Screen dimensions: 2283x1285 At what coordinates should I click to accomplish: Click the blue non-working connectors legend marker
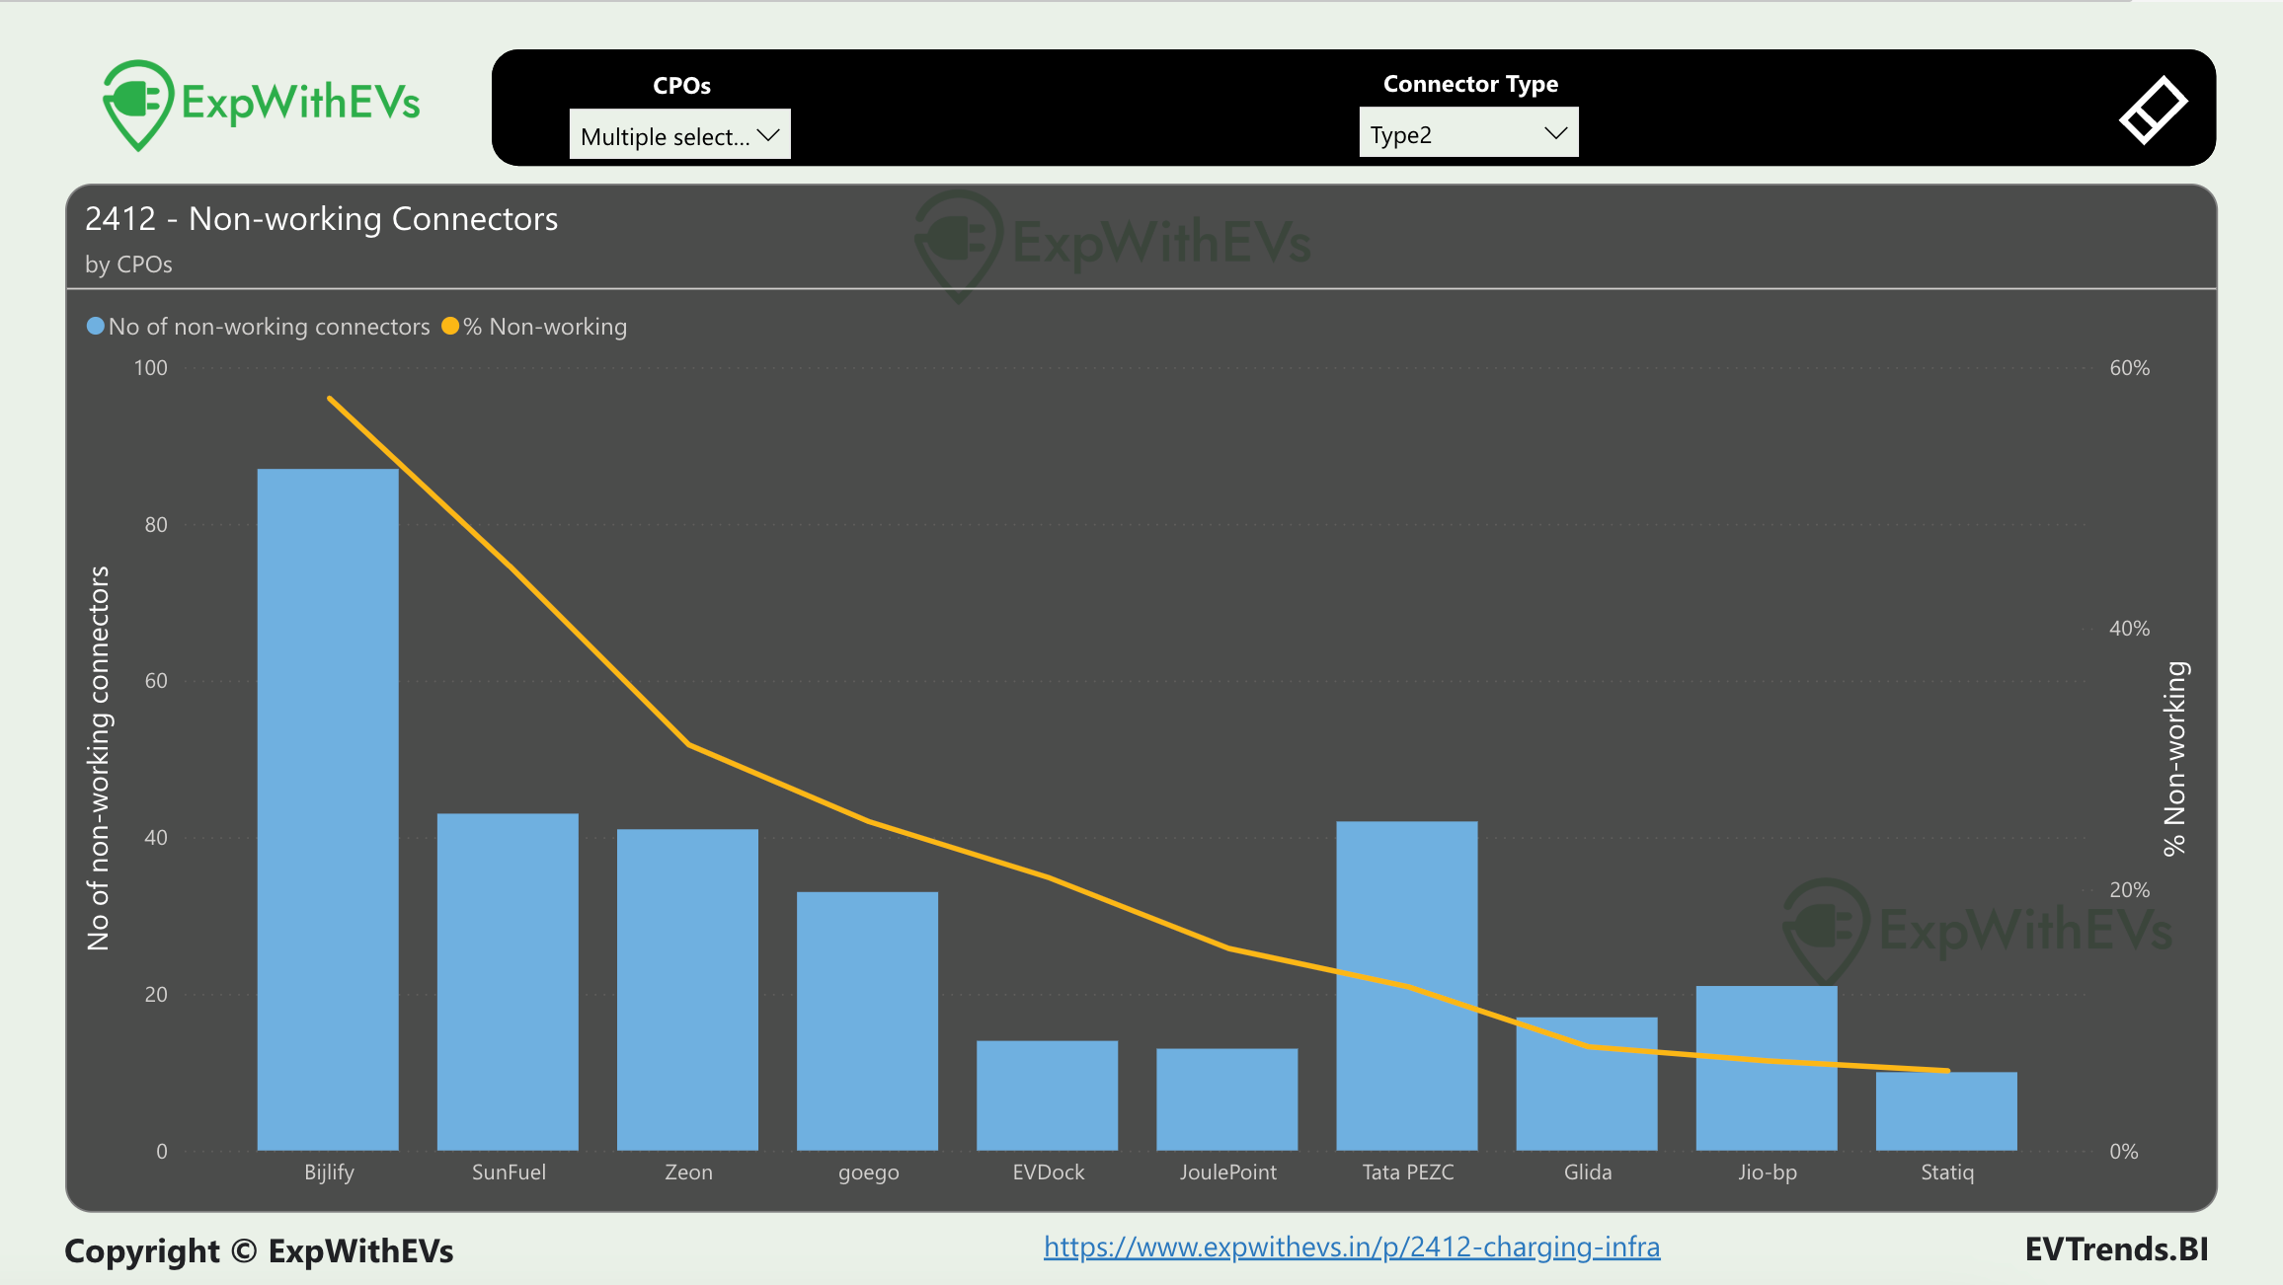tap(96, 326)
